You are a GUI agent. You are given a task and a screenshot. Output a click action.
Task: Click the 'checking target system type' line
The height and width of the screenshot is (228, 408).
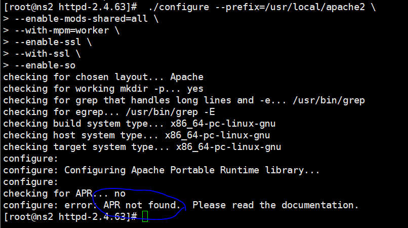click(x=142, y=147)
